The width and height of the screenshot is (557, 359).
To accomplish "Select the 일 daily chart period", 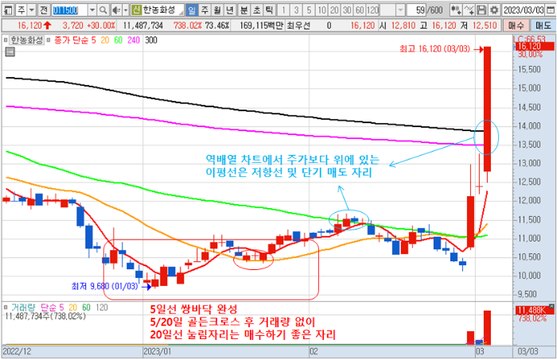I will pos(192,10).
